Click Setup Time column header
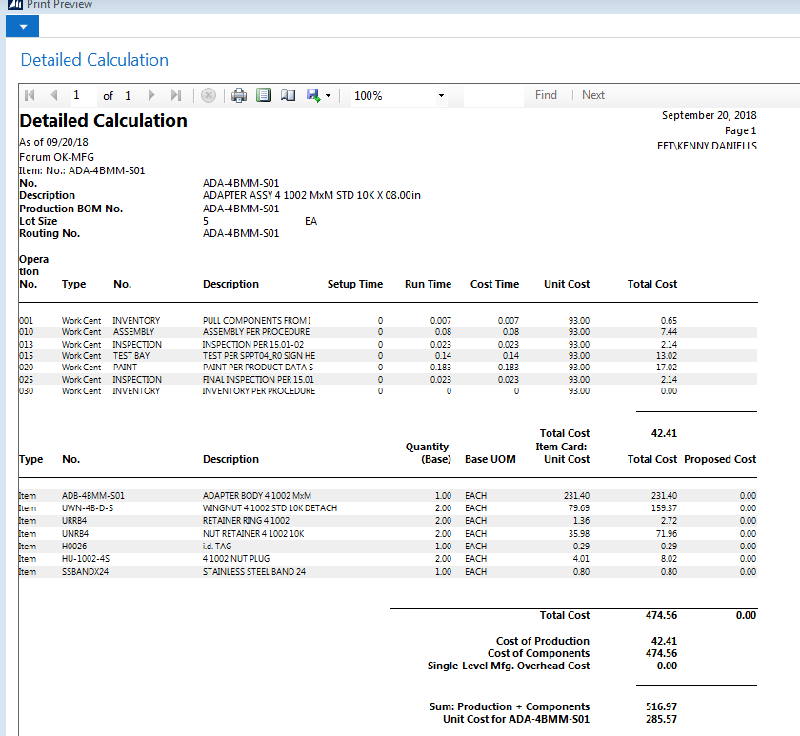Image resolution: width=800 pixels, height=736 pixels. click(x=355, y=284)
